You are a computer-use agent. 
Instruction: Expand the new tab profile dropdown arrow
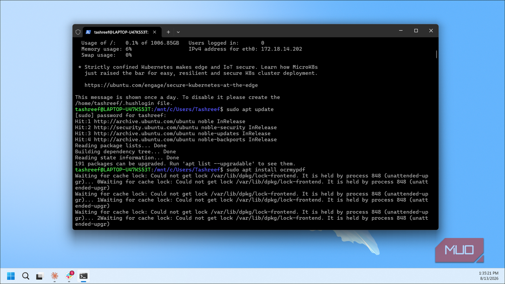click(x=178, y=32)
